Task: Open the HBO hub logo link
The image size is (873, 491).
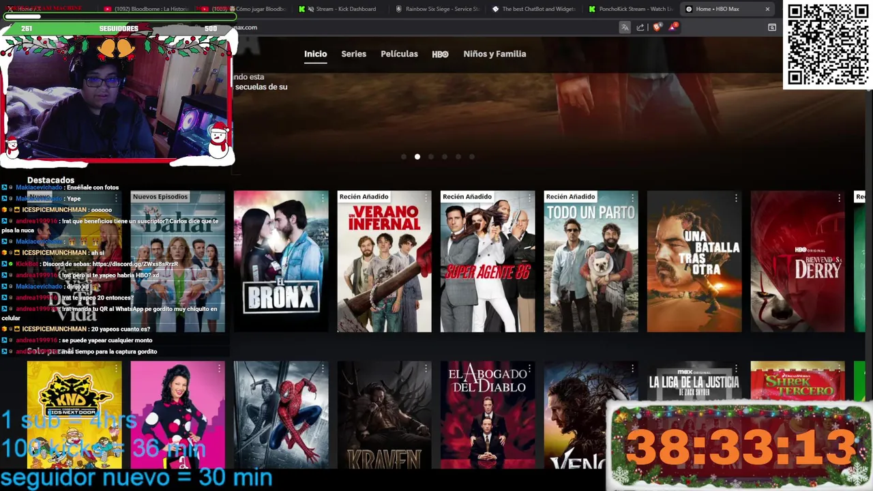Action: (x=440, y=54)
